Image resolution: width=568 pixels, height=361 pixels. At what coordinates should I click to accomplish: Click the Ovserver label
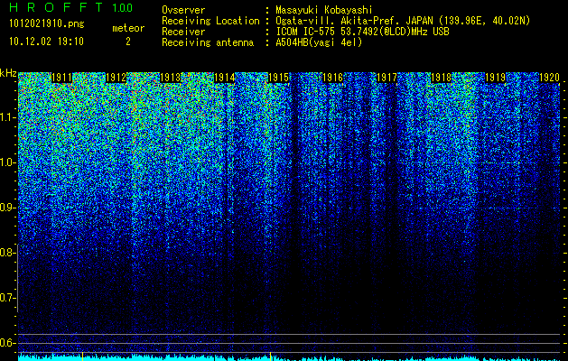click(183, 10)
